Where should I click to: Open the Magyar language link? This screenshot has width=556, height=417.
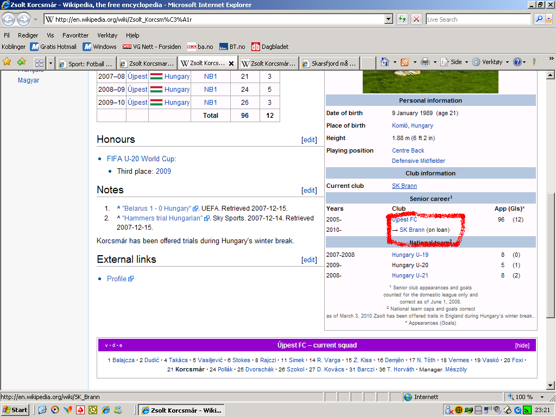click(28, 80)
